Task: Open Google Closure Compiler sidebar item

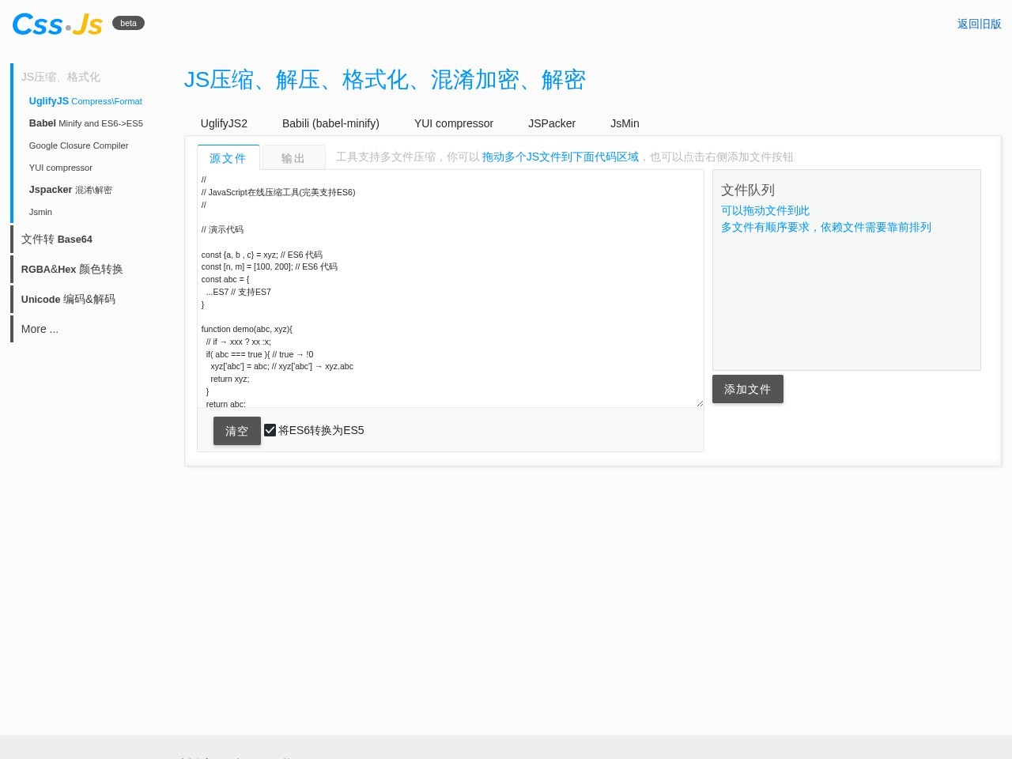Action: coord(78,145)
